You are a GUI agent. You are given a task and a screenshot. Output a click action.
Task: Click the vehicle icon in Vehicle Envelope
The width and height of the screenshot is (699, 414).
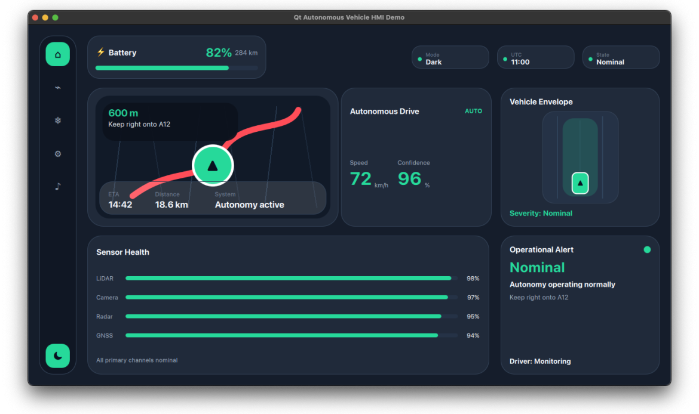pyautogui.click(x=580, y=183)
